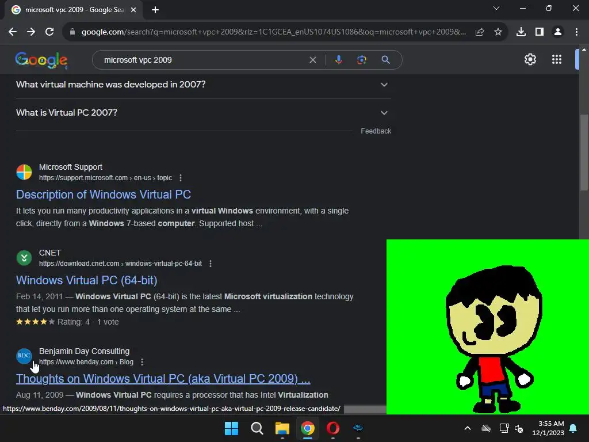Switch to Opera in the taskbar

(x=333, y=428)
